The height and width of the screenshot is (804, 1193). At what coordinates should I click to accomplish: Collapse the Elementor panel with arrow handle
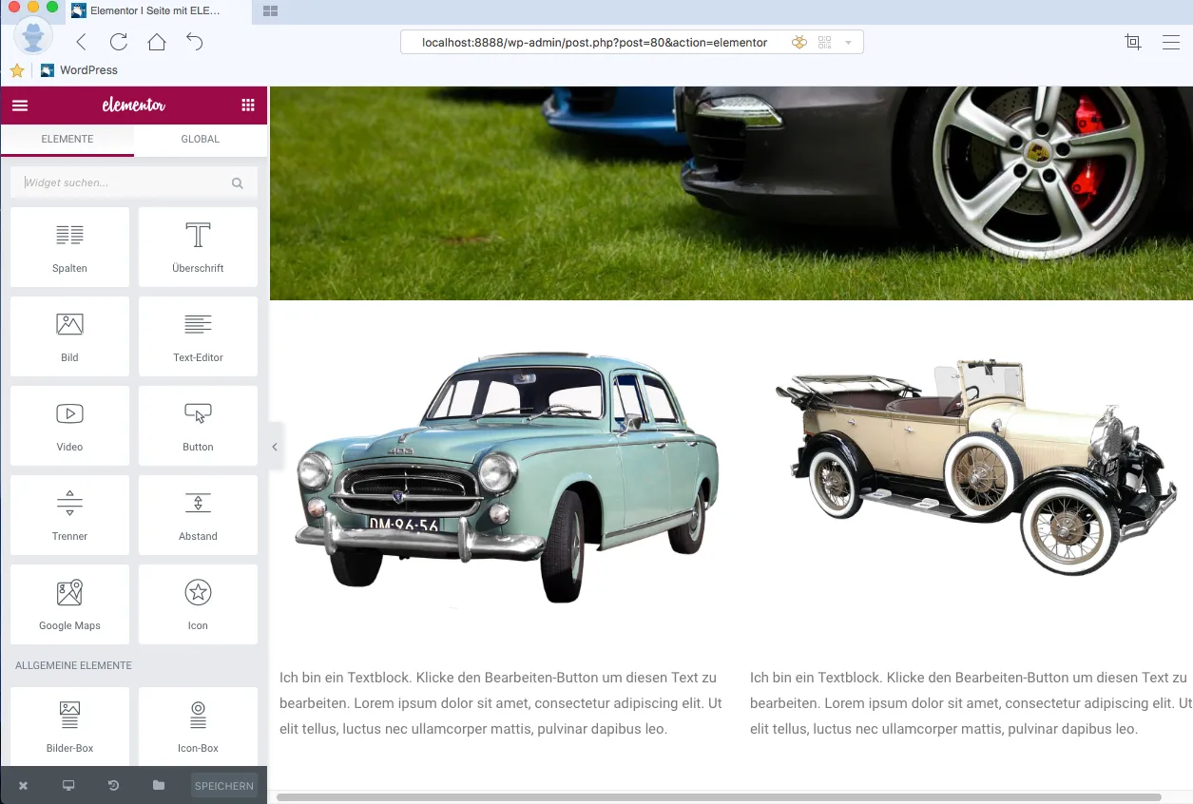coord(275,447)
